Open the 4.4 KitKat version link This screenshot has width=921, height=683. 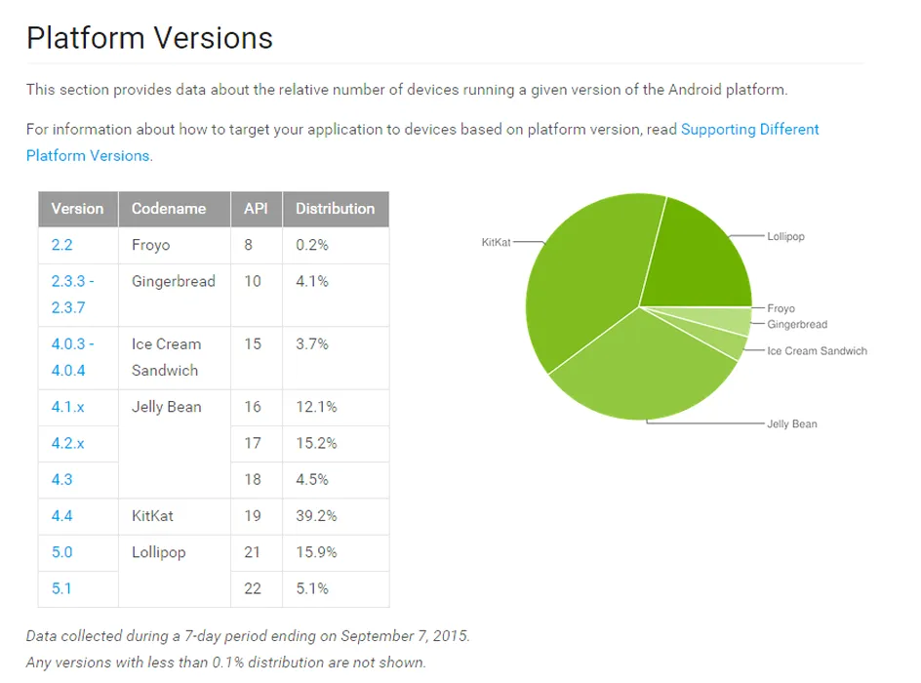click(x=61, y=516)
